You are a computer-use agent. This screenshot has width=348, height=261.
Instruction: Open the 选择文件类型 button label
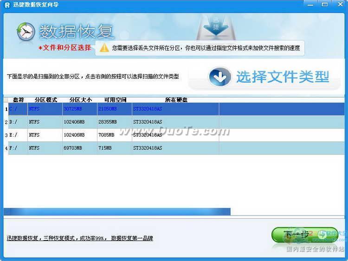pos(282,77)
